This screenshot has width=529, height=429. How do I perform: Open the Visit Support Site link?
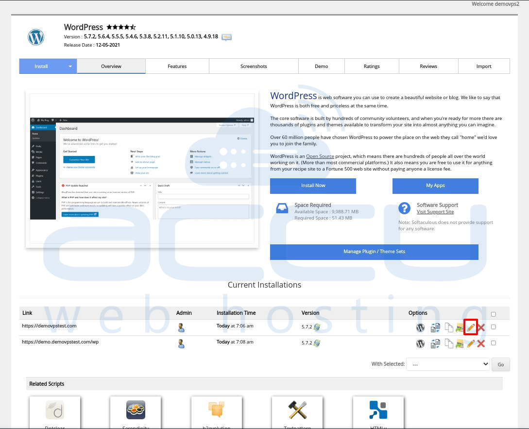(435, 212)
